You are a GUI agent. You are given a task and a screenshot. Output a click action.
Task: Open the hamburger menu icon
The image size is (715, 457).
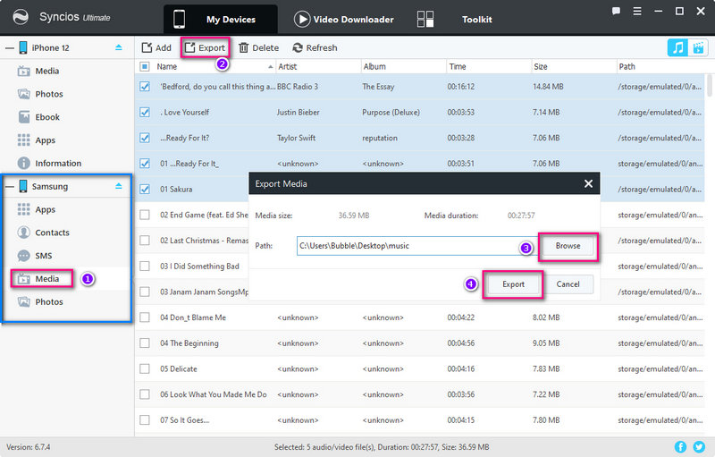[637, 12]
